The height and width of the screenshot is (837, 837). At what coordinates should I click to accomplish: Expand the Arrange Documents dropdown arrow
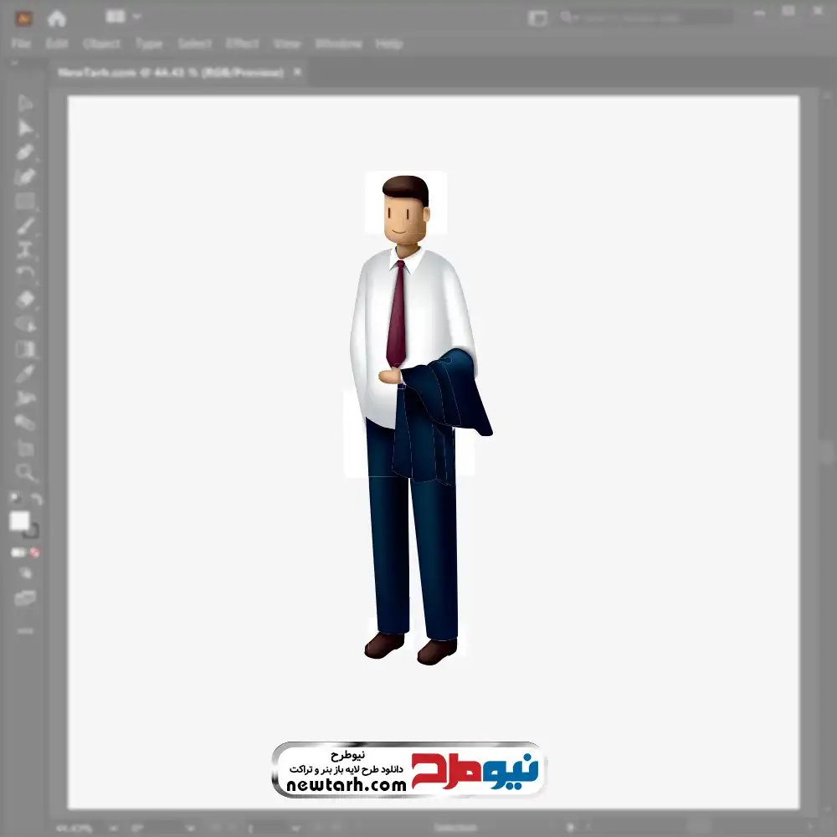tap(136, 17)
